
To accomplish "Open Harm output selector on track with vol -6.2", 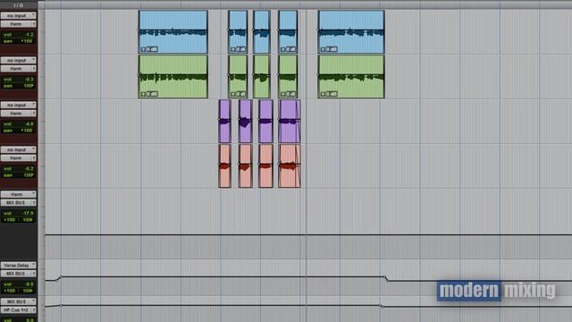I will [x=18, y=158].
